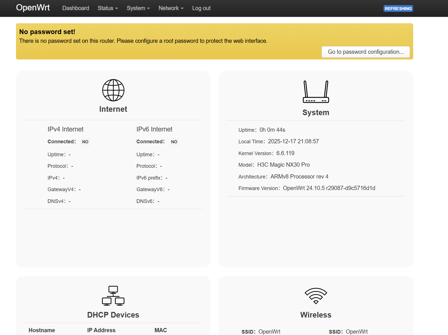
Task: Expand the System navigation menu
Action: [138, 8]
